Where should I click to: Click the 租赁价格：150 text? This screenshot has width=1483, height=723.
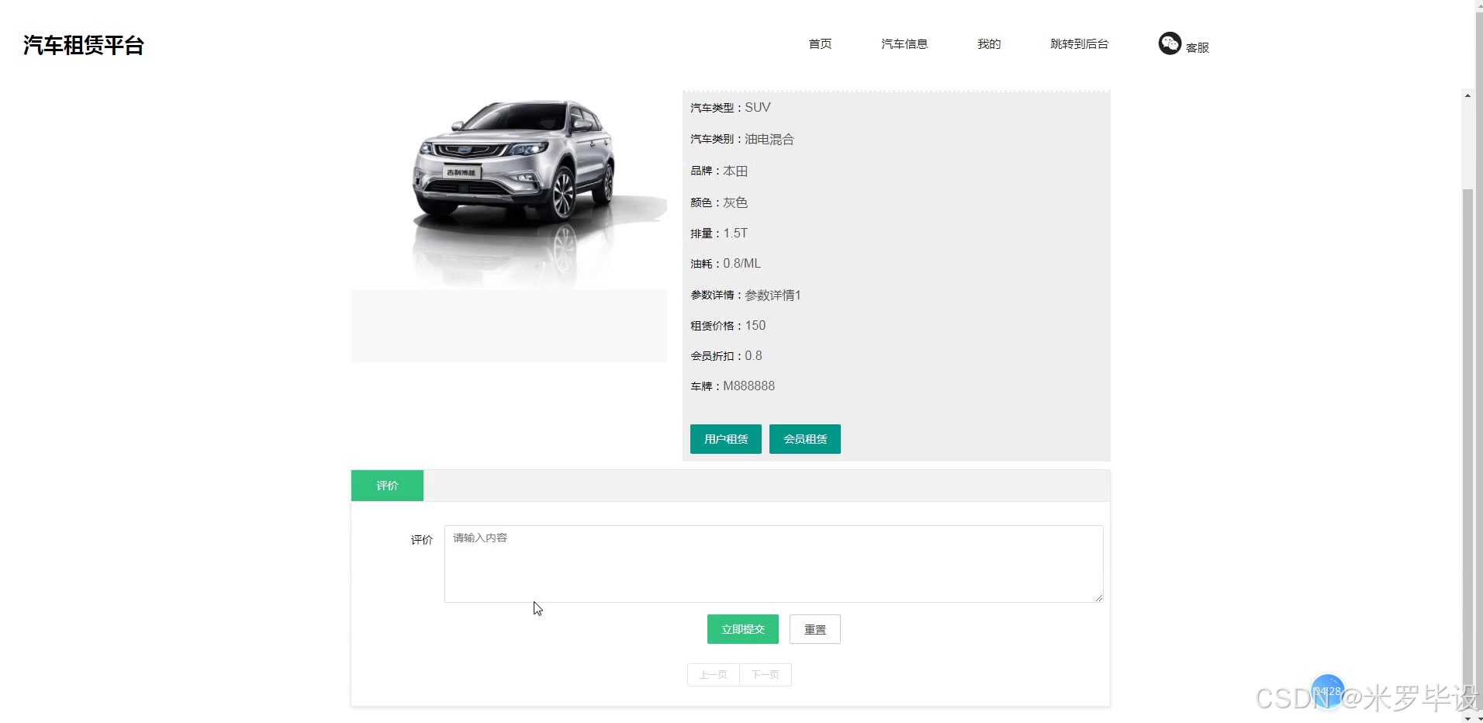728,326
